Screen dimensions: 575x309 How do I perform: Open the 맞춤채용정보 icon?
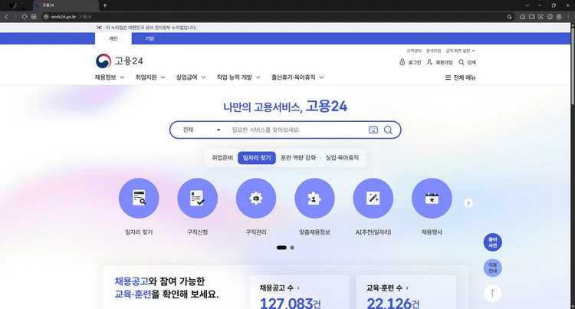314,199
